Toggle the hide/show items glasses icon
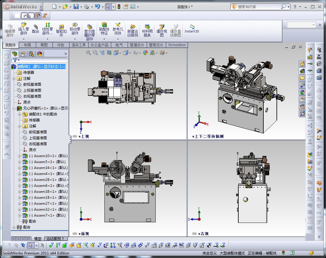This screenshot has width=326, height=258. pyautogui.click(x=135, y=53)
